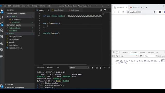Open the Source Control view
This screenshot has width=165, height=93.
point(2,24)
